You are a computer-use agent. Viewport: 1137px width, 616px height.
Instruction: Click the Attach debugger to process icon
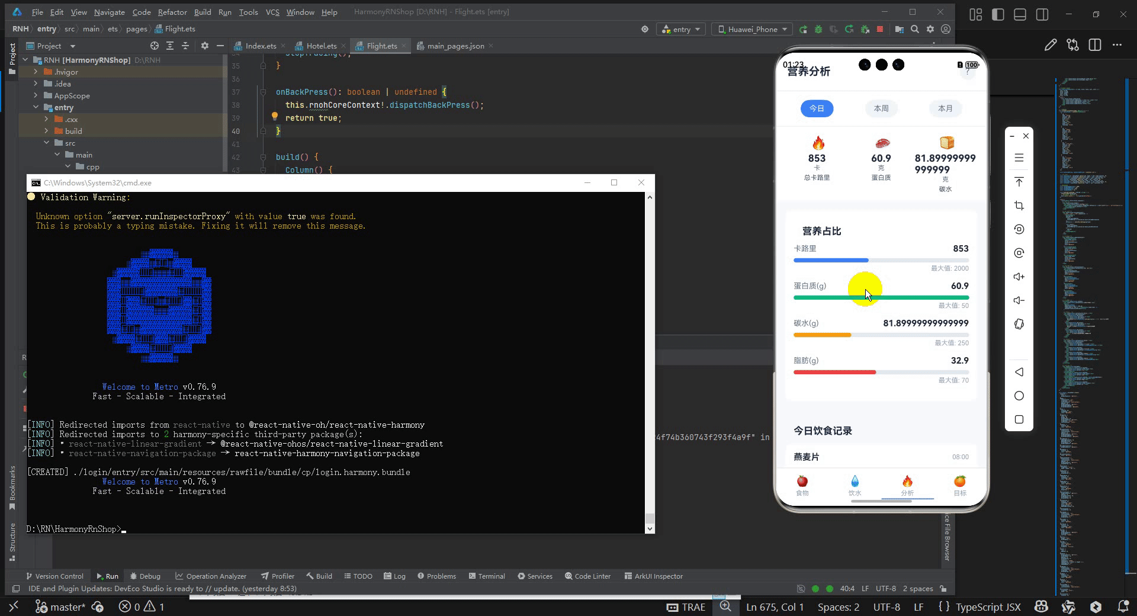865,29
